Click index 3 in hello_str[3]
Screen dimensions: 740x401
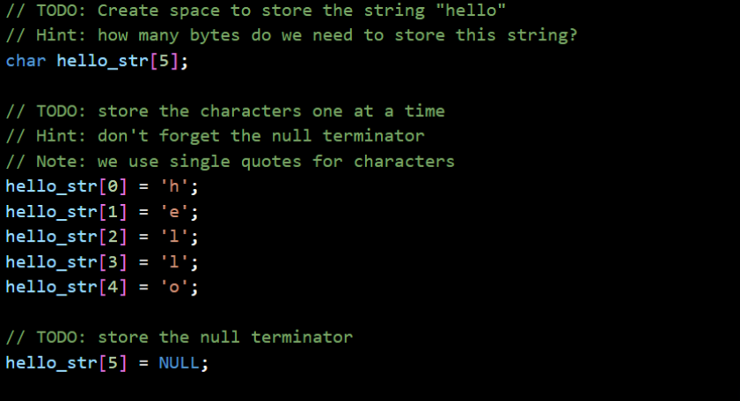[113, 262]
